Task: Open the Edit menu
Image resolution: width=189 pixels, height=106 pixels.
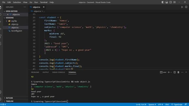Action: pyautogui.click(x=9, y=2)
